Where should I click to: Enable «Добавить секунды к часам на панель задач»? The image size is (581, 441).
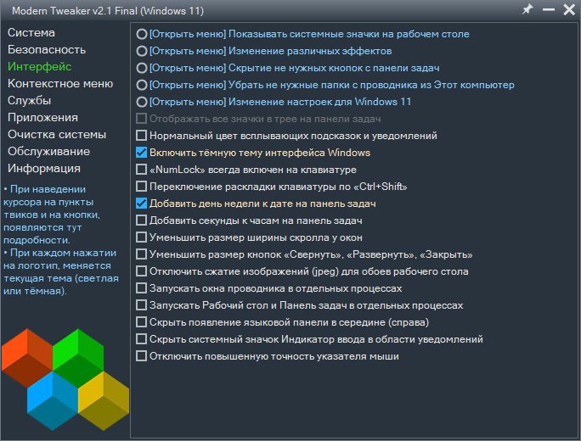[x=141, y=220]
